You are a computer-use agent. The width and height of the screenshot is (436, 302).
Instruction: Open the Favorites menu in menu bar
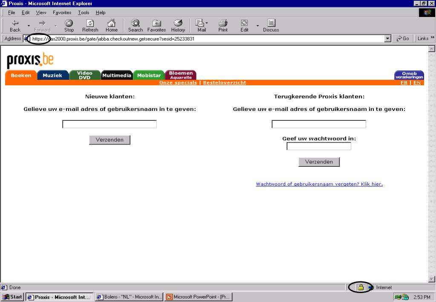click(x=62, y=12)
